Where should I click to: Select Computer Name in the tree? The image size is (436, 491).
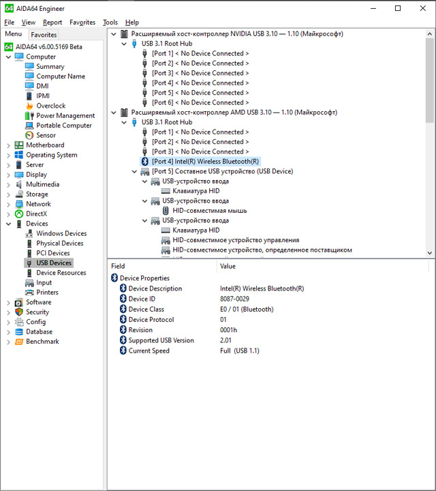(x=61, y=76)
